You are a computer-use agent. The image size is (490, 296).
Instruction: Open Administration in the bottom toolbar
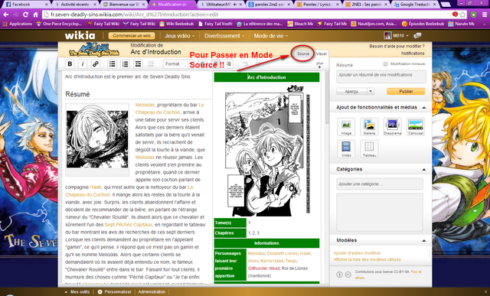point(152,291)
